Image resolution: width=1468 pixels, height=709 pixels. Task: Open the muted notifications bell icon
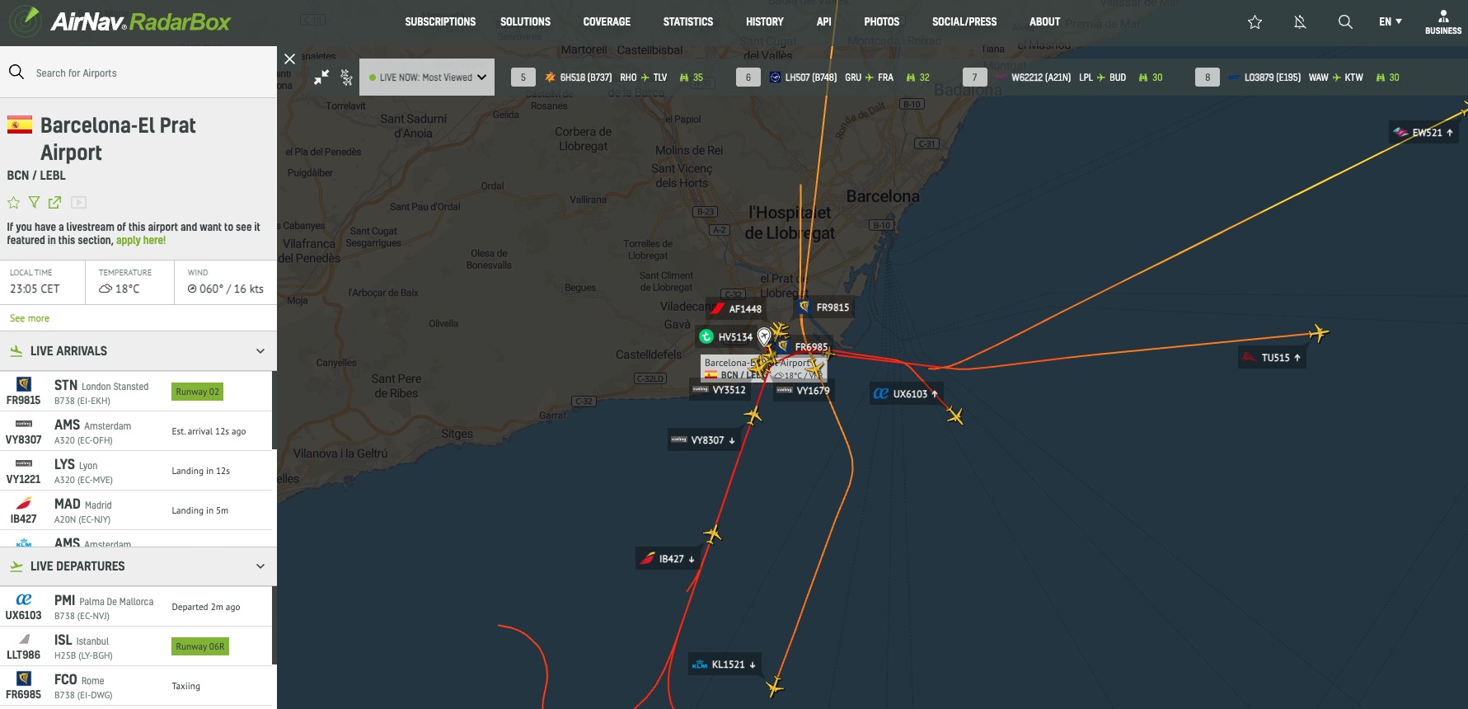coord(1300,22)
